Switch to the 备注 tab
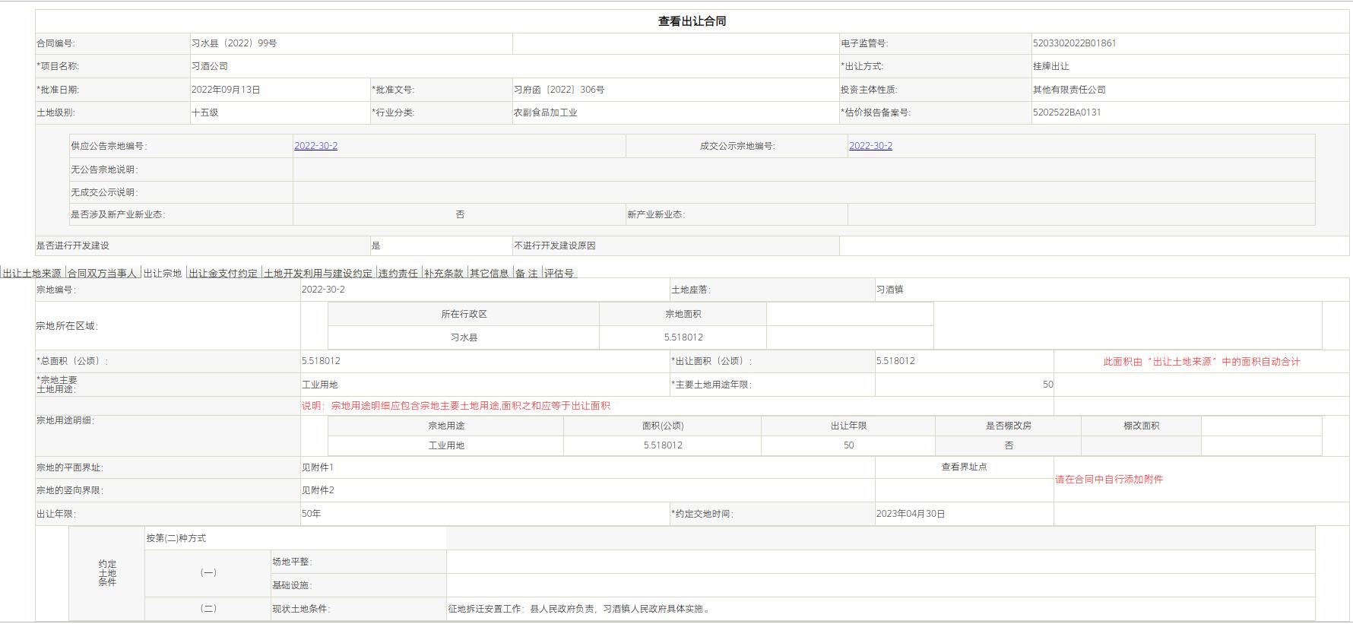1353x624 pixels. [x=526, y=274]
